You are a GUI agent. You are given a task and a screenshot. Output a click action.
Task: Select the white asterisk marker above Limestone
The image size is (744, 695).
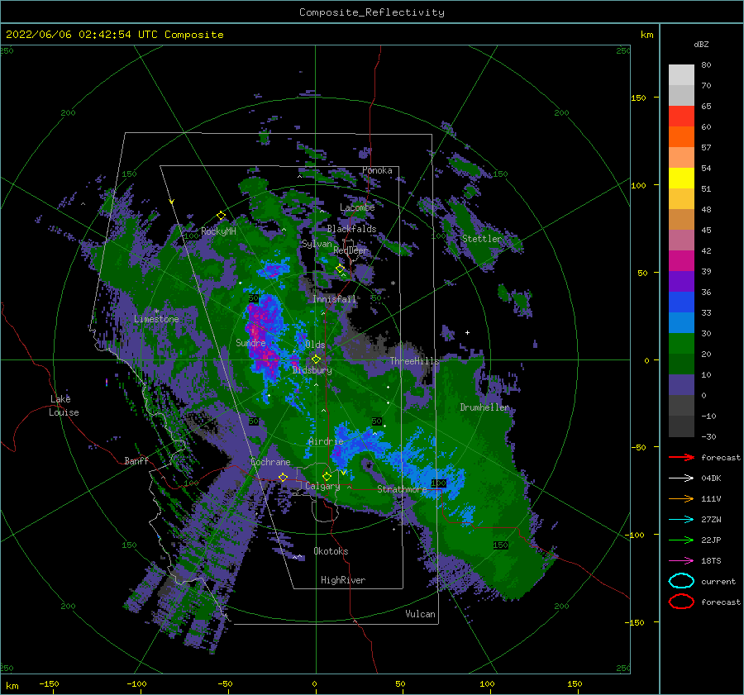(156, 312)
